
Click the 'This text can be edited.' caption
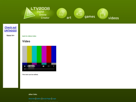[30, 75]
